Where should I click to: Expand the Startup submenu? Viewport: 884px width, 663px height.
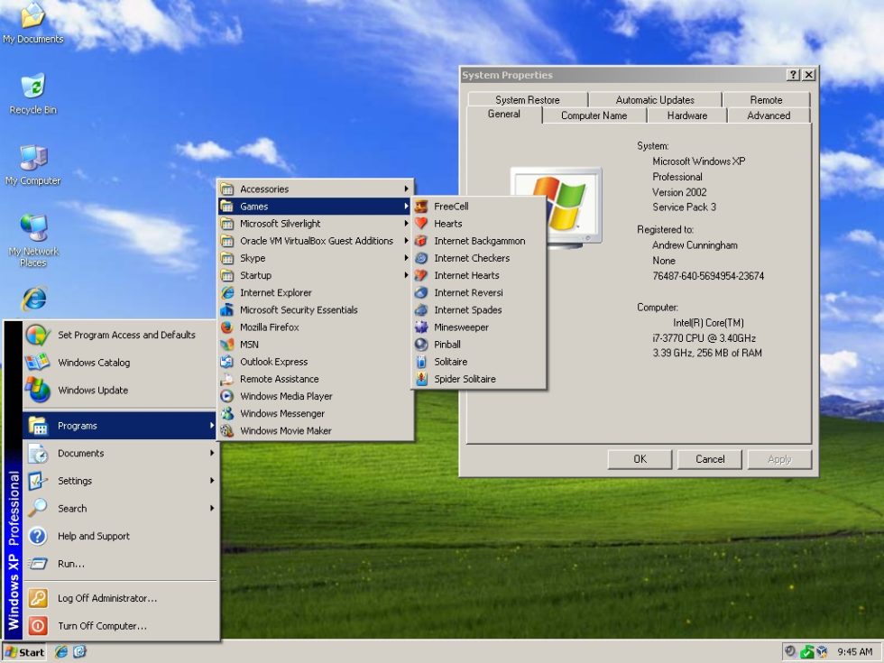point(255,275)
